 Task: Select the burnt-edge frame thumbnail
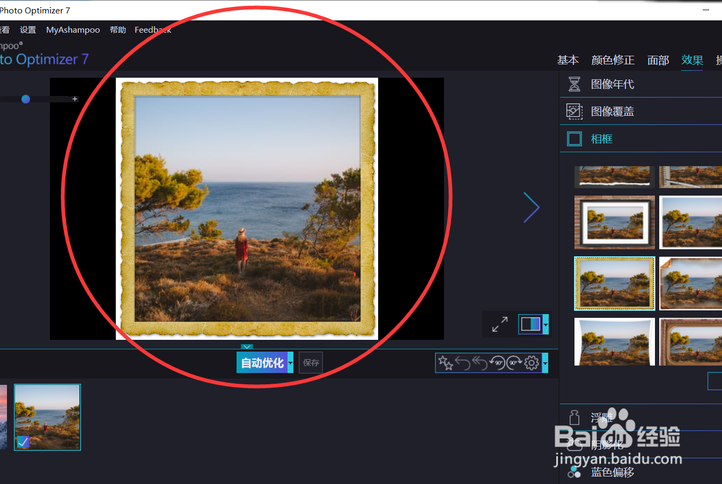(x=691, y=284)
